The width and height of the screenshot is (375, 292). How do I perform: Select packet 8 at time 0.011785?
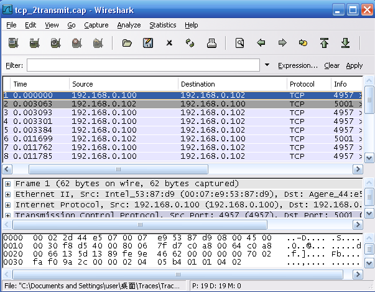click(182, 156)
